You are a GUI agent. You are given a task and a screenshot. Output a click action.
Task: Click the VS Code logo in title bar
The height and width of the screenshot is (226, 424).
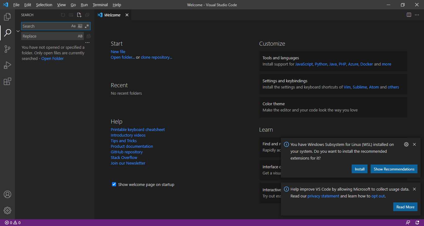[5, 5]
